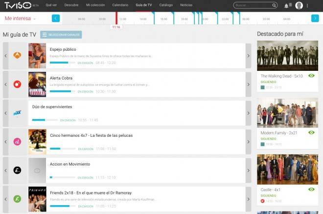Screen dimensions: 323x214
Task: Select the Guía de TV tab
Action: tap(144, 5)
